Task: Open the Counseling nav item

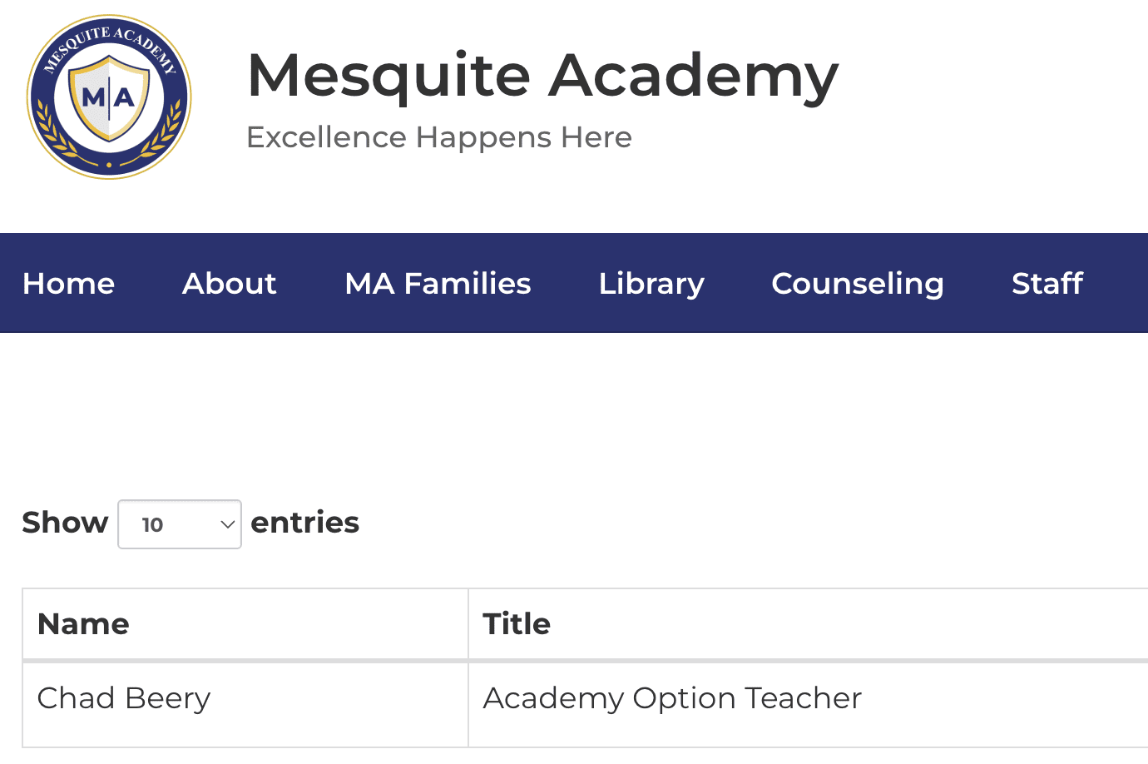Action: [x=858, y=284]
